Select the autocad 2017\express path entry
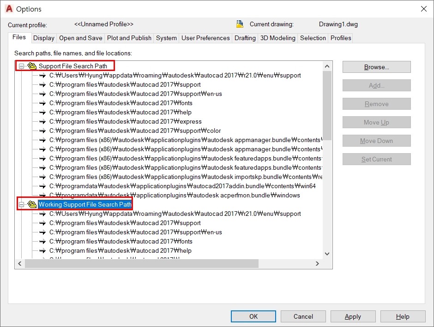The width and height of the screenshot is (434, 327). coord(126,122)
